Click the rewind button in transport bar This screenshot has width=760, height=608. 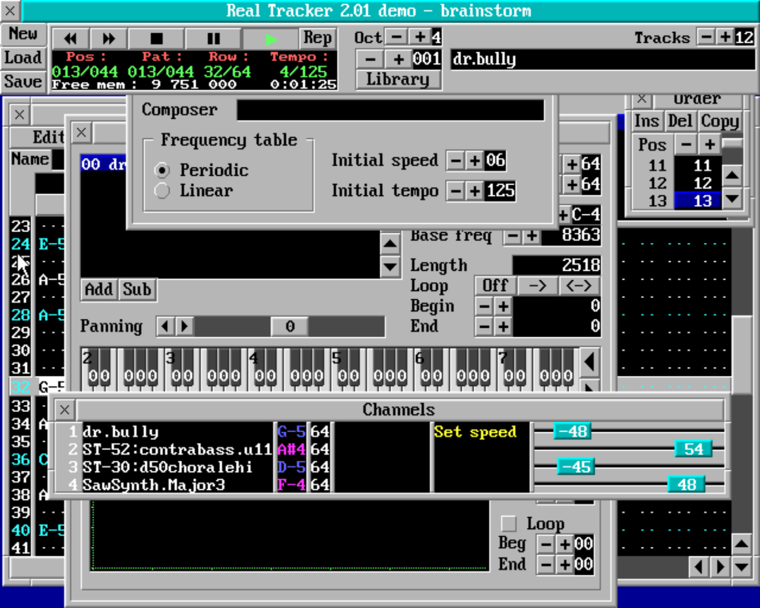tap(71, 39)
